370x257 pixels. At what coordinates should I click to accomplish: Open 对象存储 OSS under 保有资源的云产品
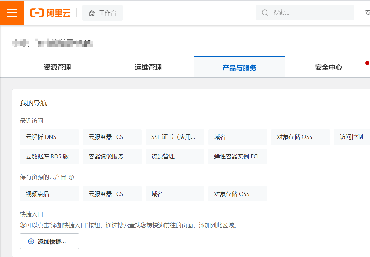click(x=238, y=194)
